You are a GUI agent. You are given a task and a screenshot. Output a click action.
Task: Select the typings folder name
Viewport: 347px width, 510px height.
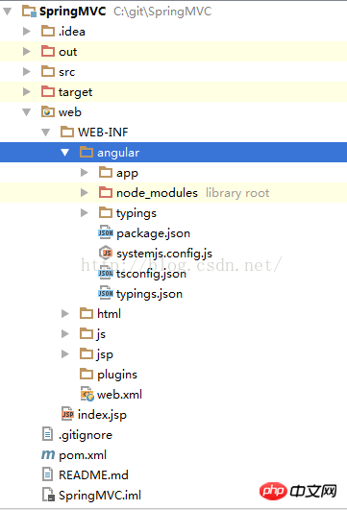(136, 213)
